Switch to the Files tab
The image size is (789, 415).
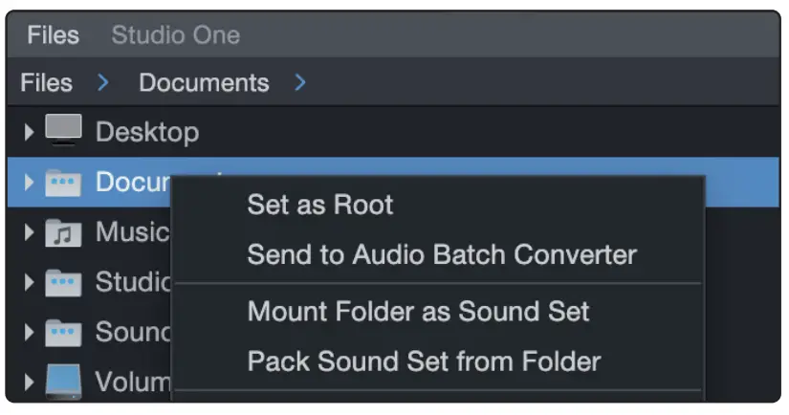[x=53, y=36]
